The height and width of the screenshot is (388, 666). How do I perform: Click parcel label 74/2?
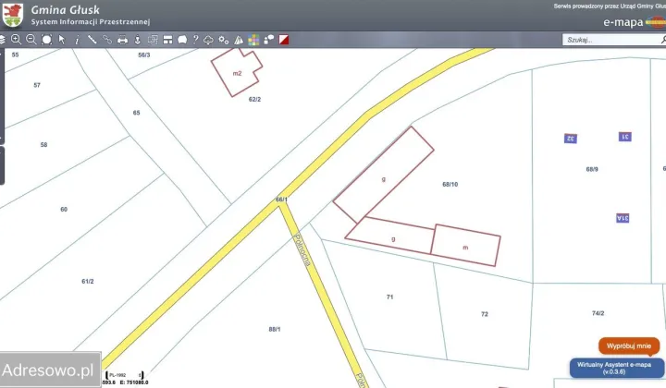pos(598,313)
